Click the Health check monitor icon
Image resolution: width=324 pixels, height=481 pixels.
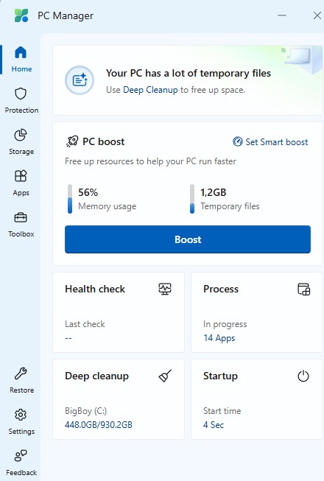(x=165, y=289)
